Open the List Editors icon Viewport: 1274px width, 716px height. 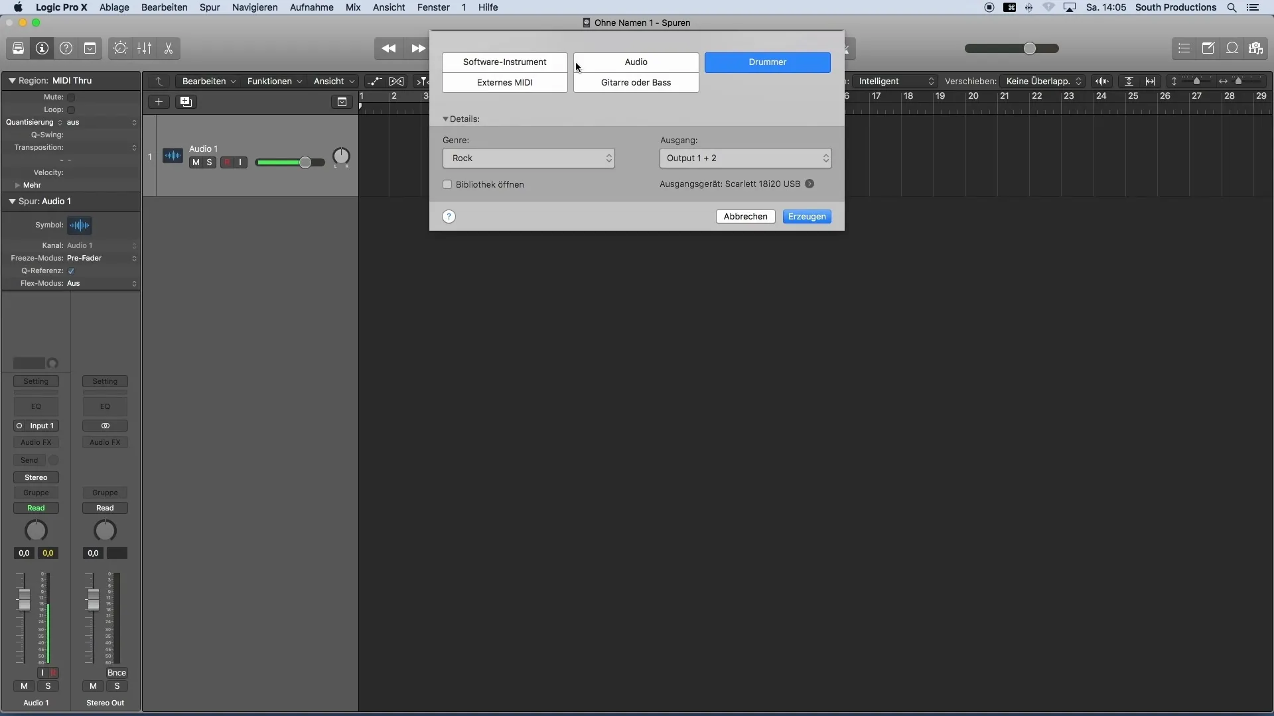pos(1184,48)
